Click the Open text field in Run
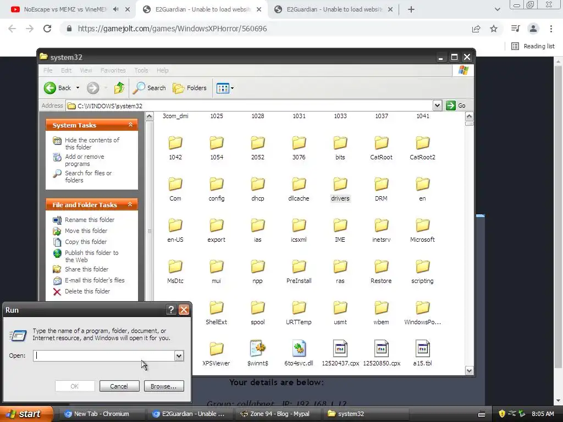Screen dimensions: 563x422 [104, 356]
